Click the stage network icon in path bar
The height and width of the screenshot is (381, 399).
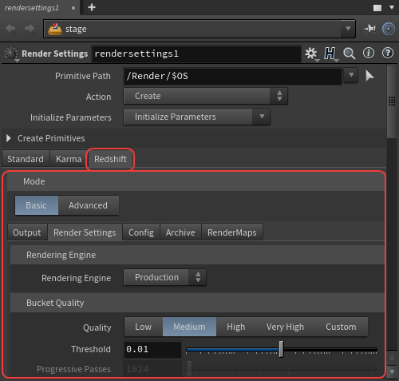click(x=55, y=29)
